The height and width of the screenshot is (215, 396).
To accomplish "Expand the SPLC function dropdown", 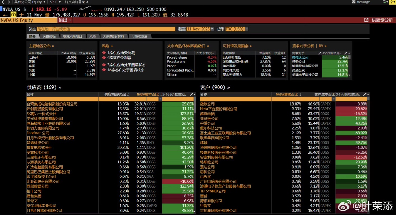I will click(55, 2).
